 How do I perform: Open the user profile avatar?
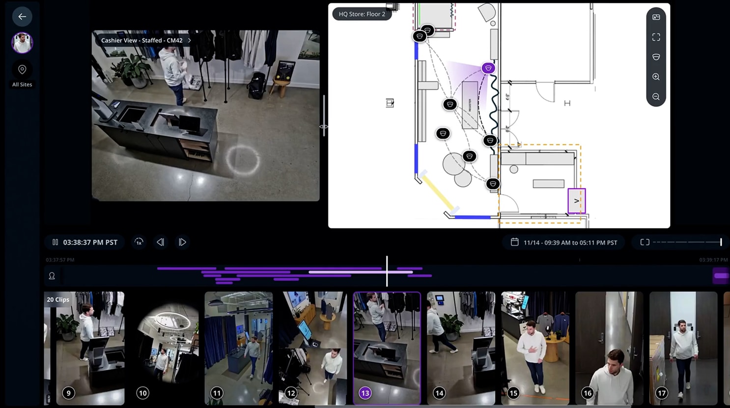point(22,43)
